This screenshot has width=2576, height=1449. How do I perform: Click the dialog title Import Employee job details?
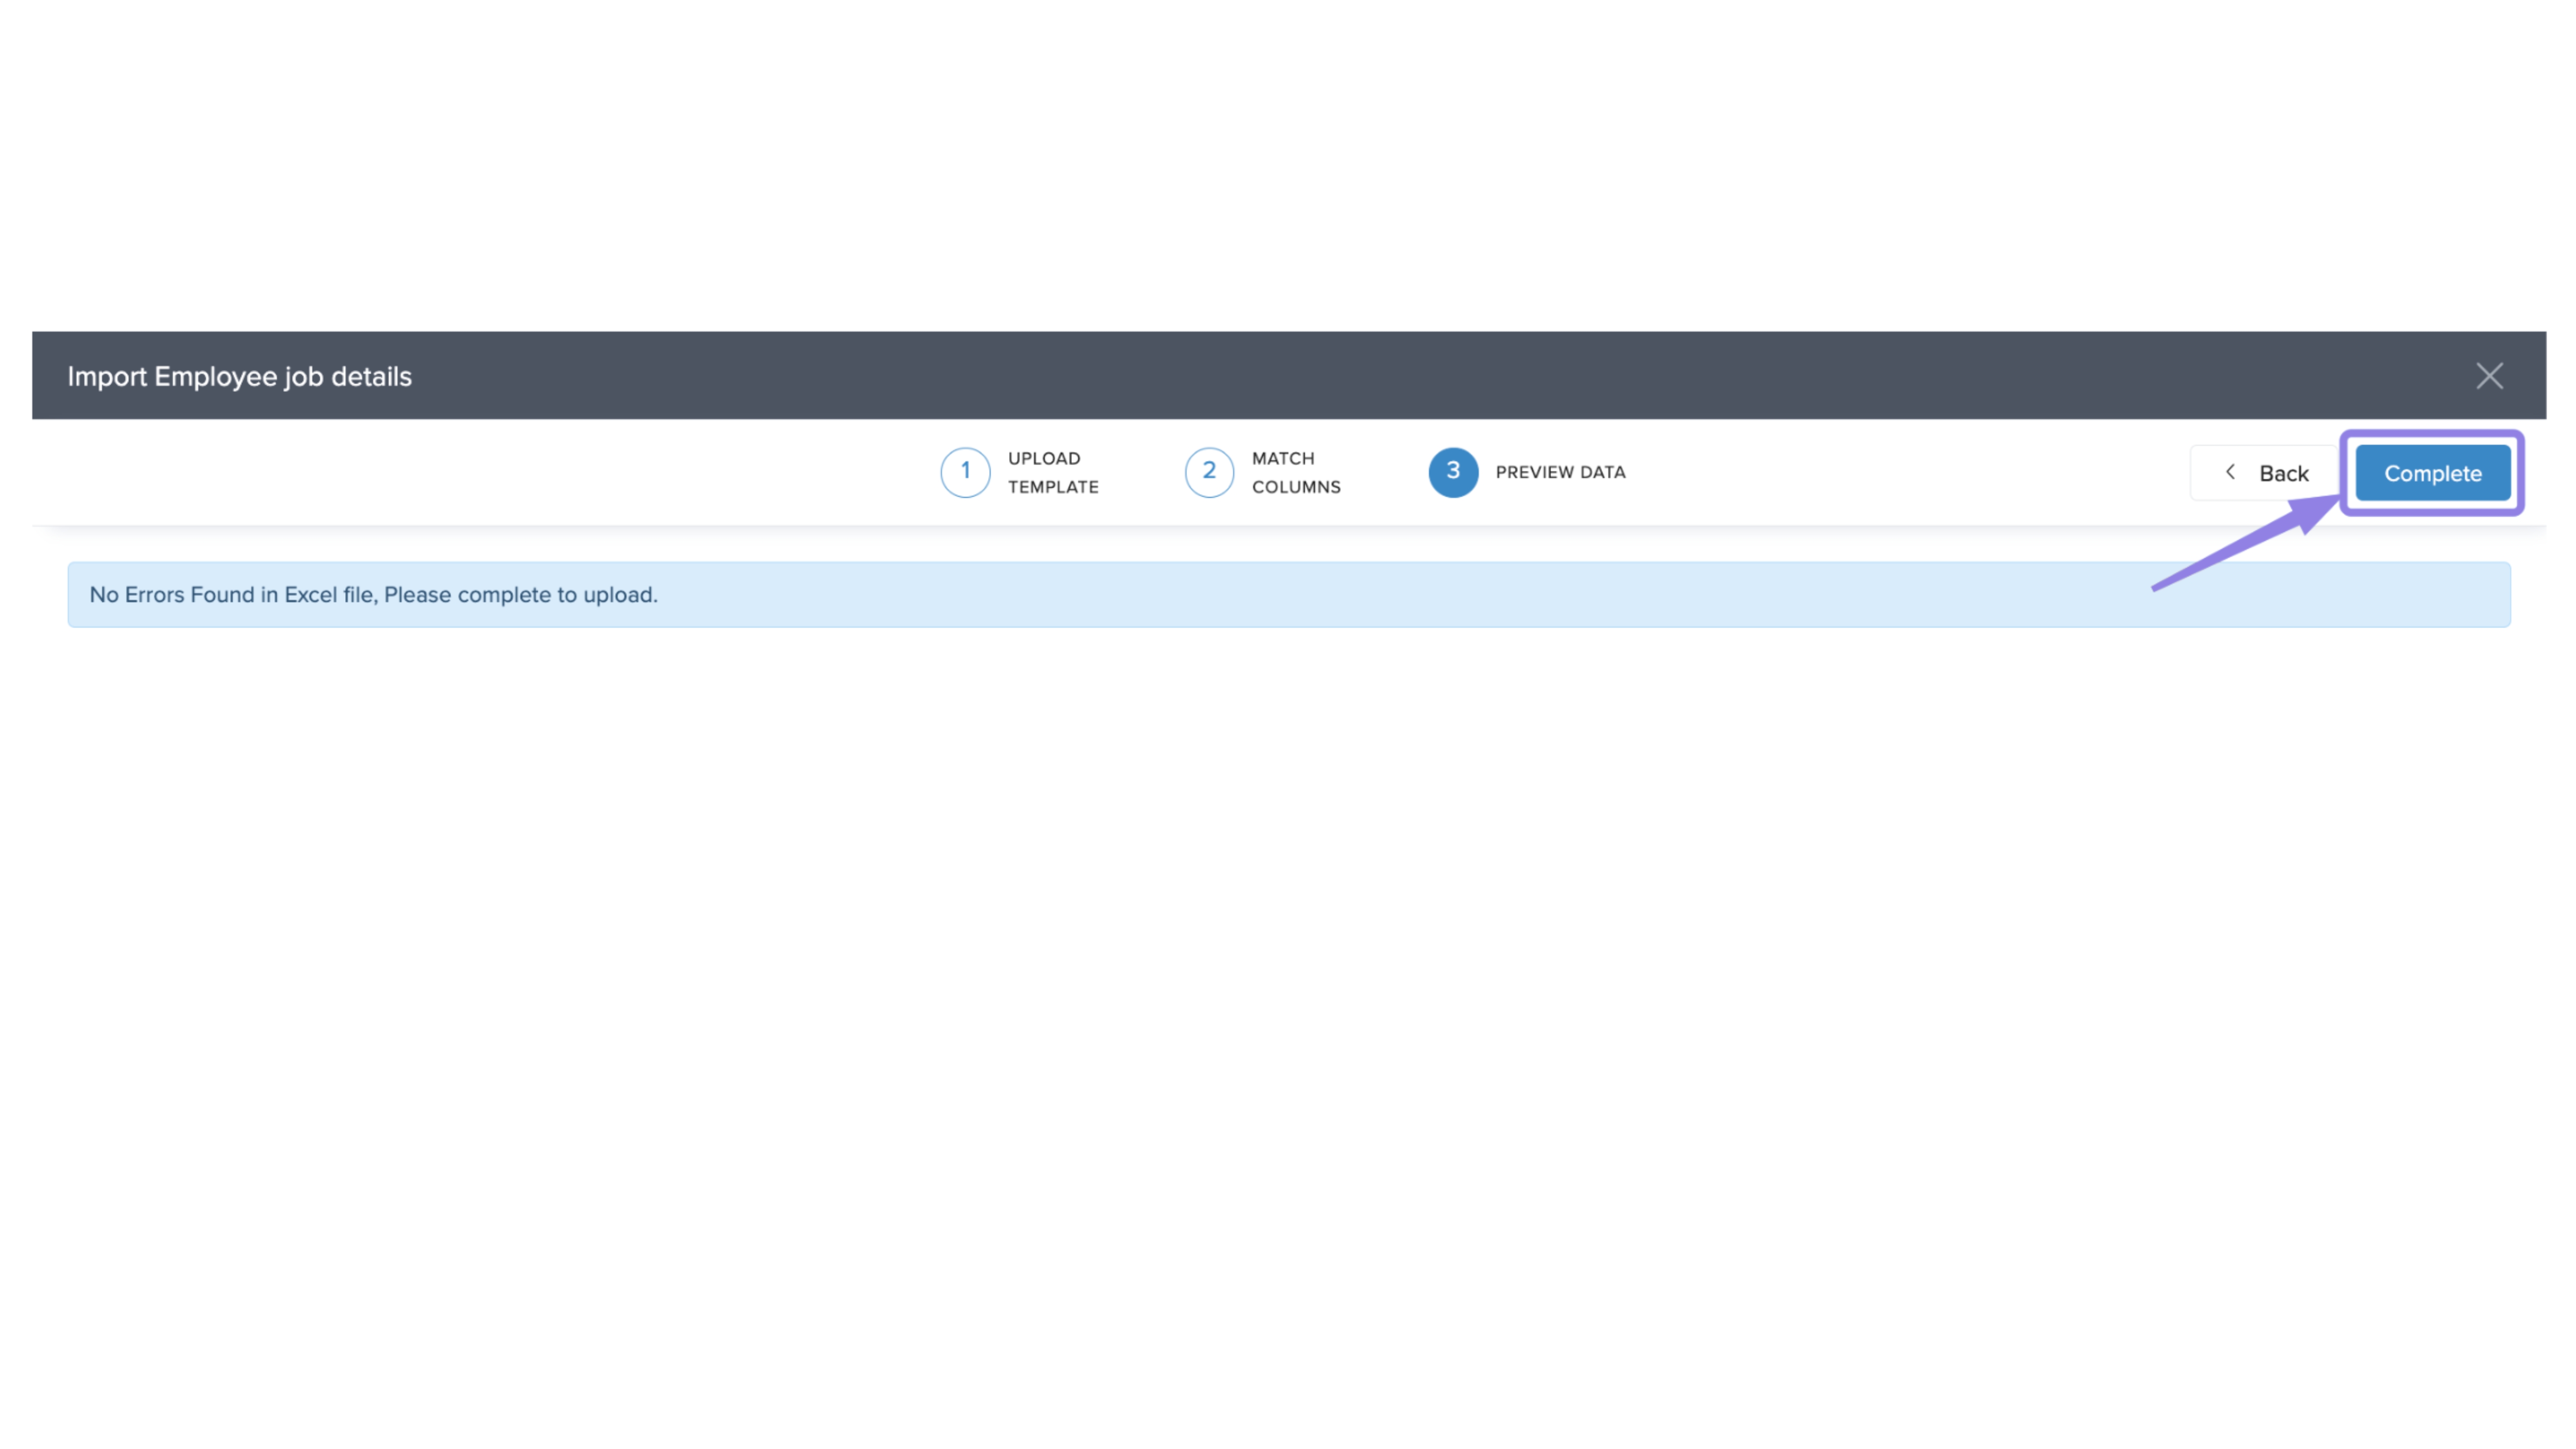point(239,377)
